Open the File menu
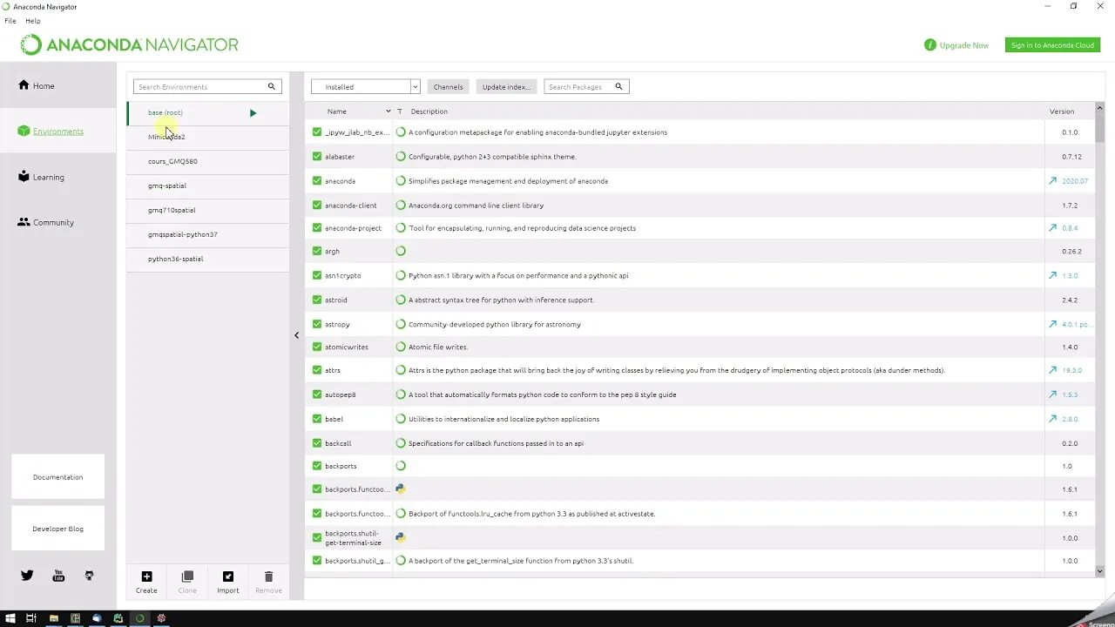The width and height of the screenshot is (1115, 627). [10, 21]
